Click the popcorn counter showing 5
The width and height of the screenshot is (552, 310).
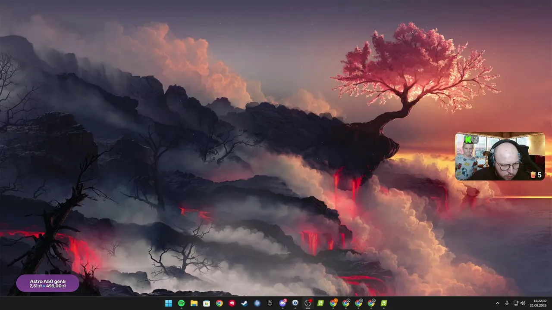coord(536,175)
